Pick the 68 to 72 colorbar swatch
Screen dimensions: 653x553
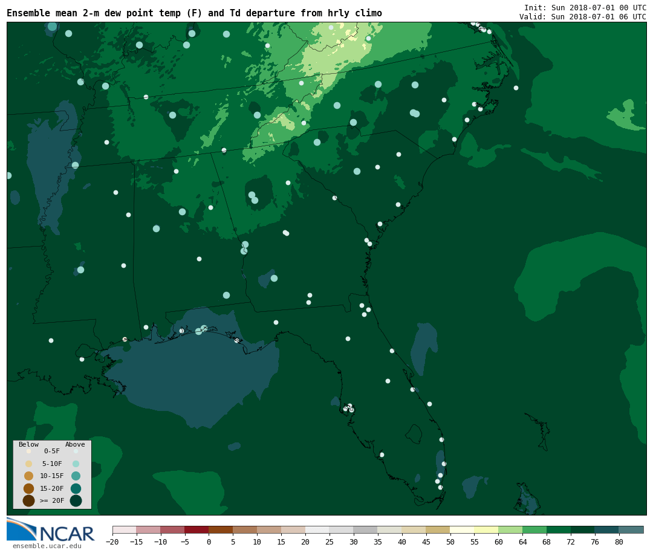(559, 529)
